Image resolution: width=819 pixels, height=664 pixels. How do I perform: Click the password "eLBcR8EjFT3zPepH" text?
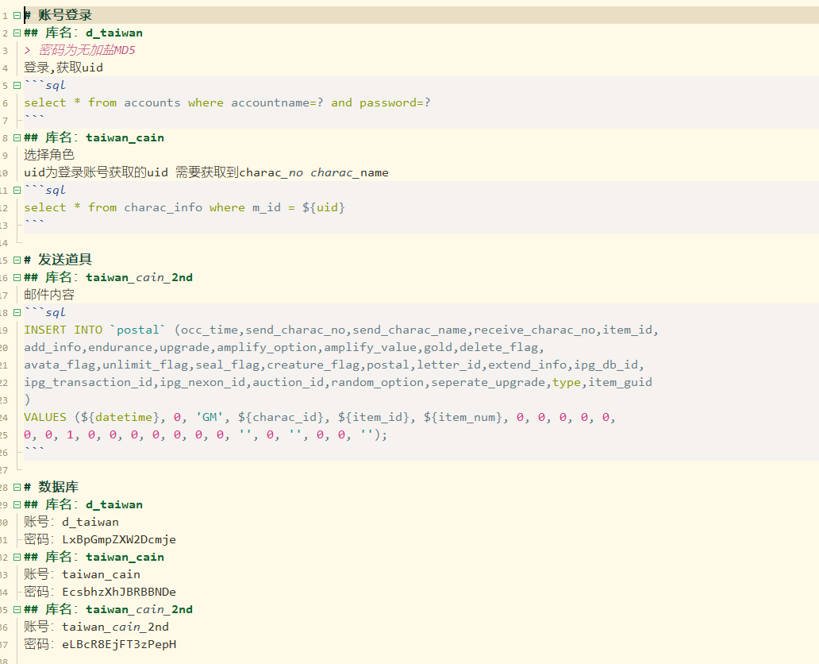click(x=117, y=643)
